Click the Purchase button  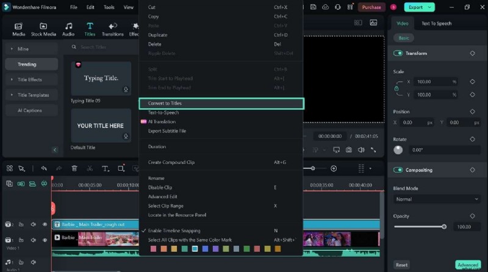coord(370,7)
